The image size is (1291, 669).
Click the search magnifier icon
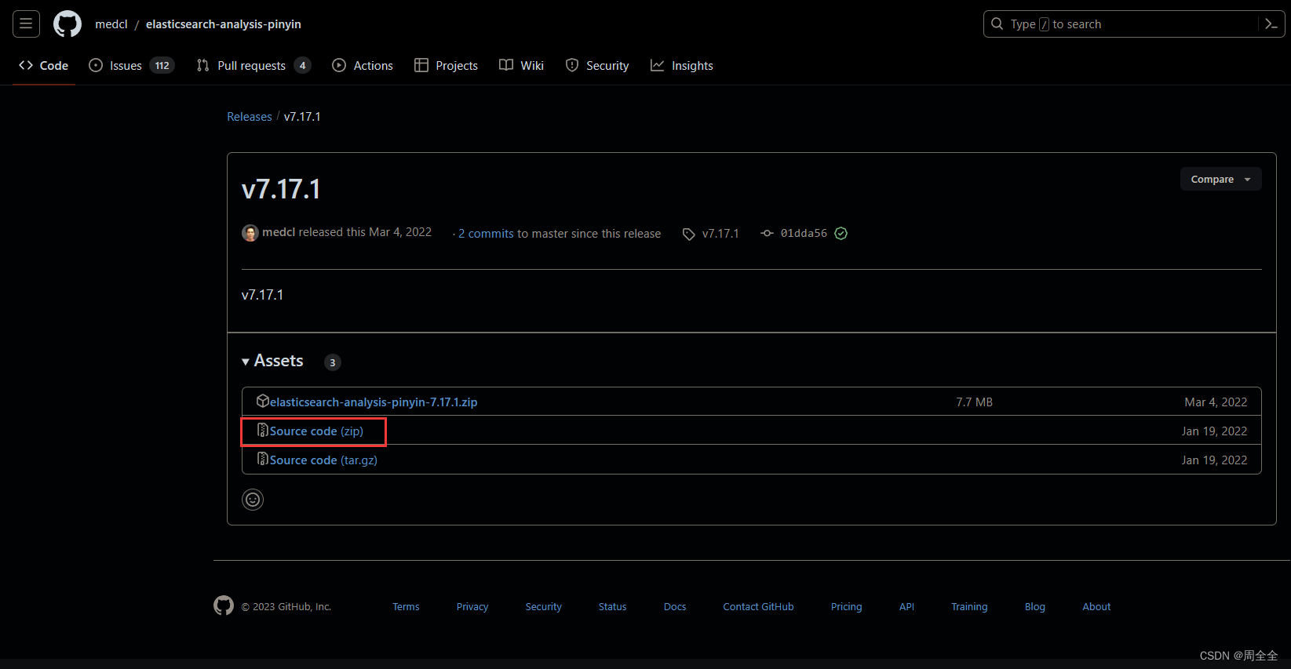coord(997,24)
